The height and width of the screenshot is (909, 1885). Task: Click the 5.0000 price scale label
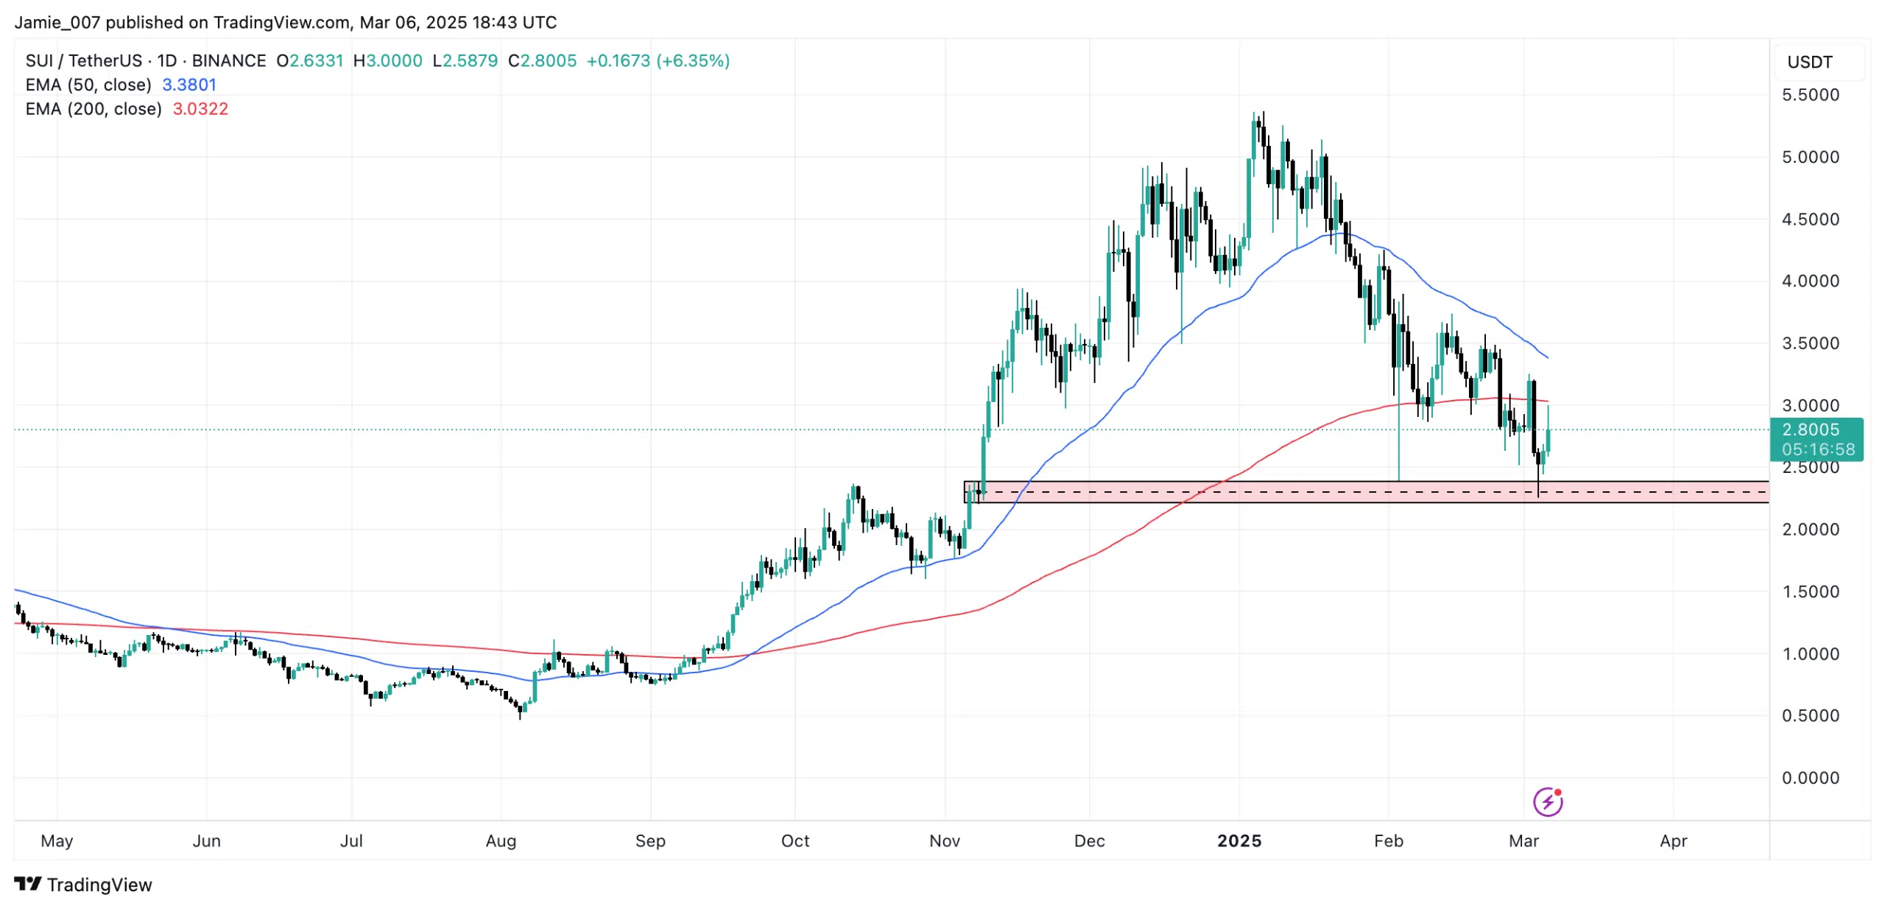click(x=1809, y=157)
